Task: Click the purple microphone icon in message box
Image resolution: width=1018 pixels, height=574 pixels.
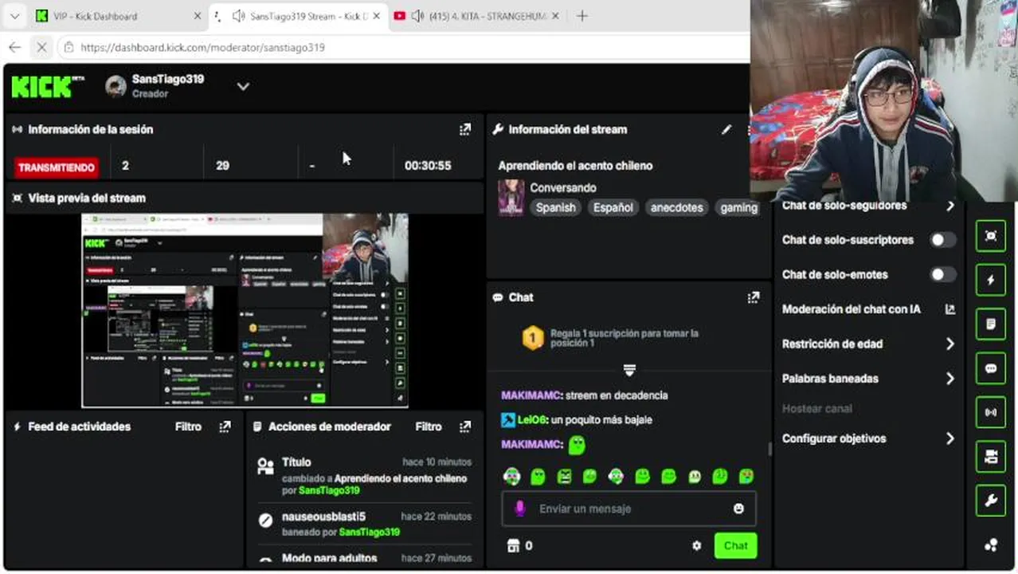Action: click(x=520, y=509)
